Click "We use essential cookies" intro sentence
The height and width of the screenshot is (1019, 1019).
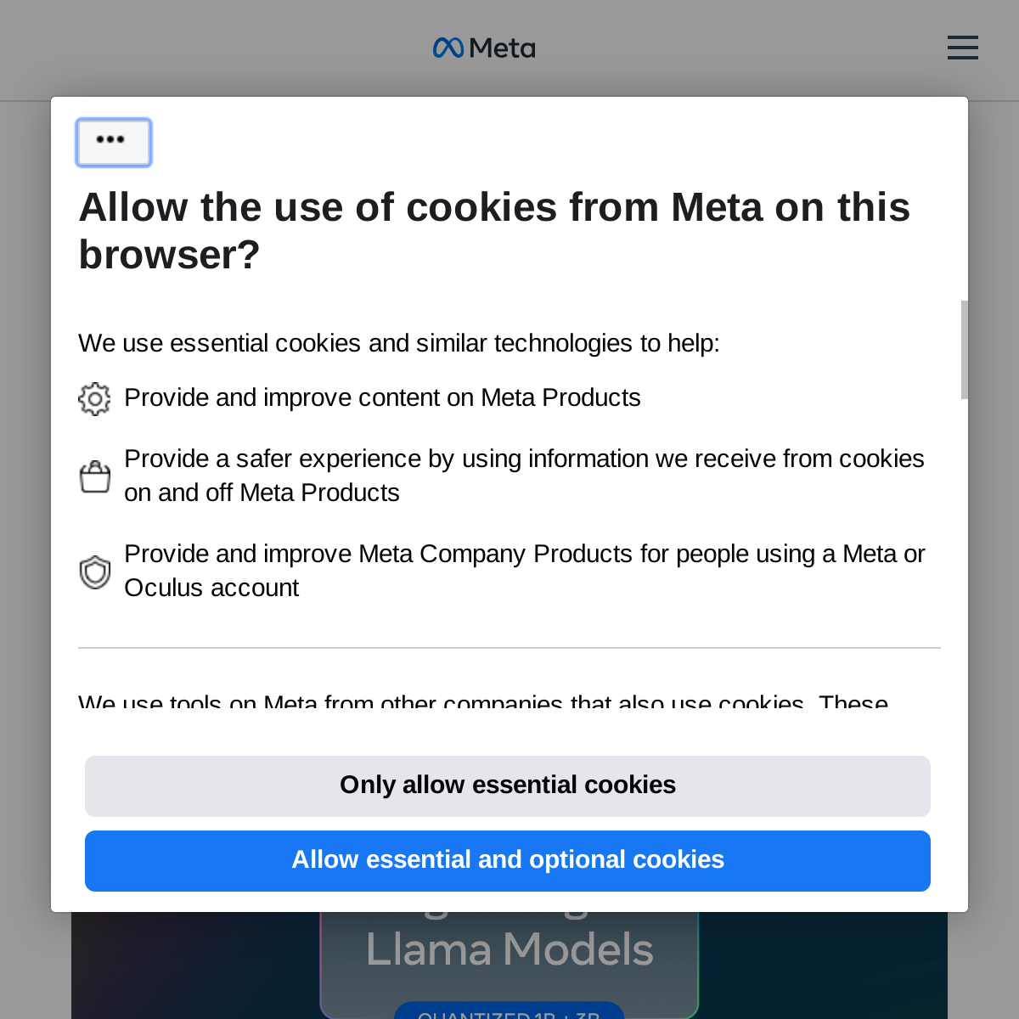(399, 343)
